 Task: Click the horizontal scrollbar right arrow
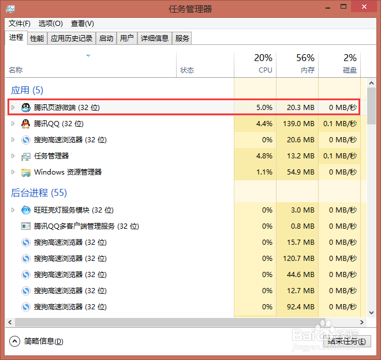coord(362,322)
